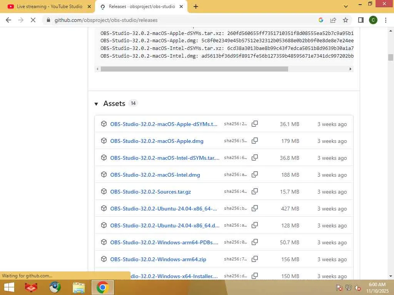Open new browser tab
Screen dimensions: 394x295
[196, 7]
